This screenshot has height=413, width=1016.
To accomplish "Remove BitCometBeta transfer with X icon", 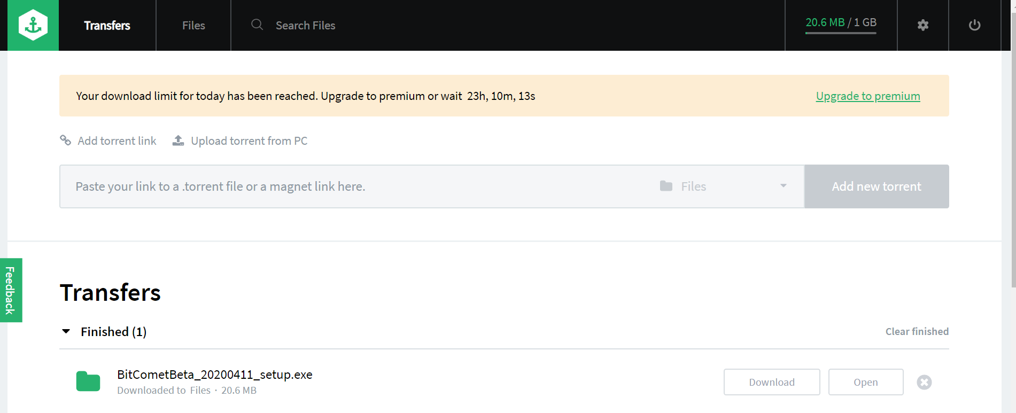I will click(x=924, y=382).
